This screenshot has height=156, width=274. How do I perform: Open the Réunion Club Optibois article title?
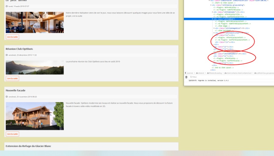pyautogui.click(x=19, y=49)
